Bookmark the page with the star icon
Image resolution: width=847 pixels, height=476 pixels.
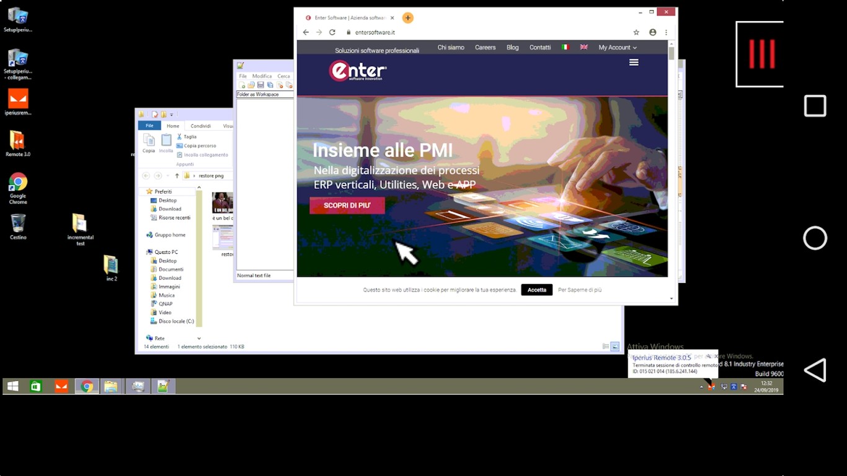coord(636,32)
